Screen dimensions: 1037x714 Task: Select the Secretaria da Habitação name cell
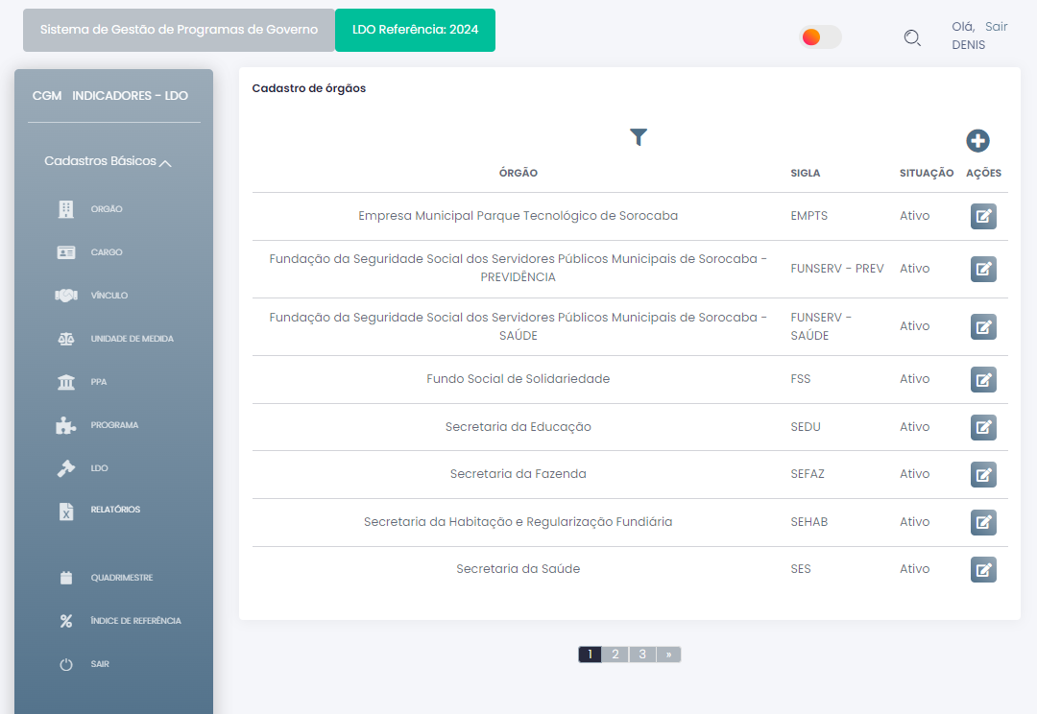[x=518, y=522]
